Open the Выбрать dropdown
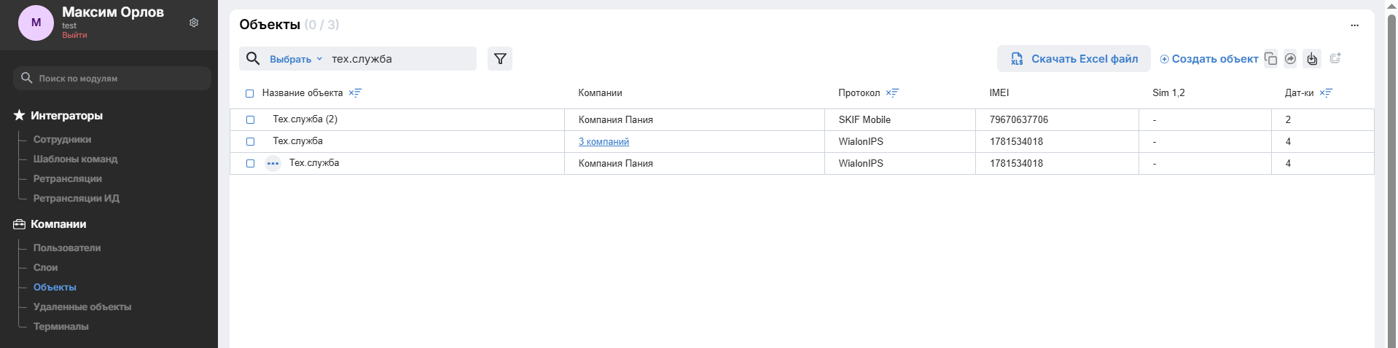This screenshot has width=1398, height=348. click(x=296, y=59)
